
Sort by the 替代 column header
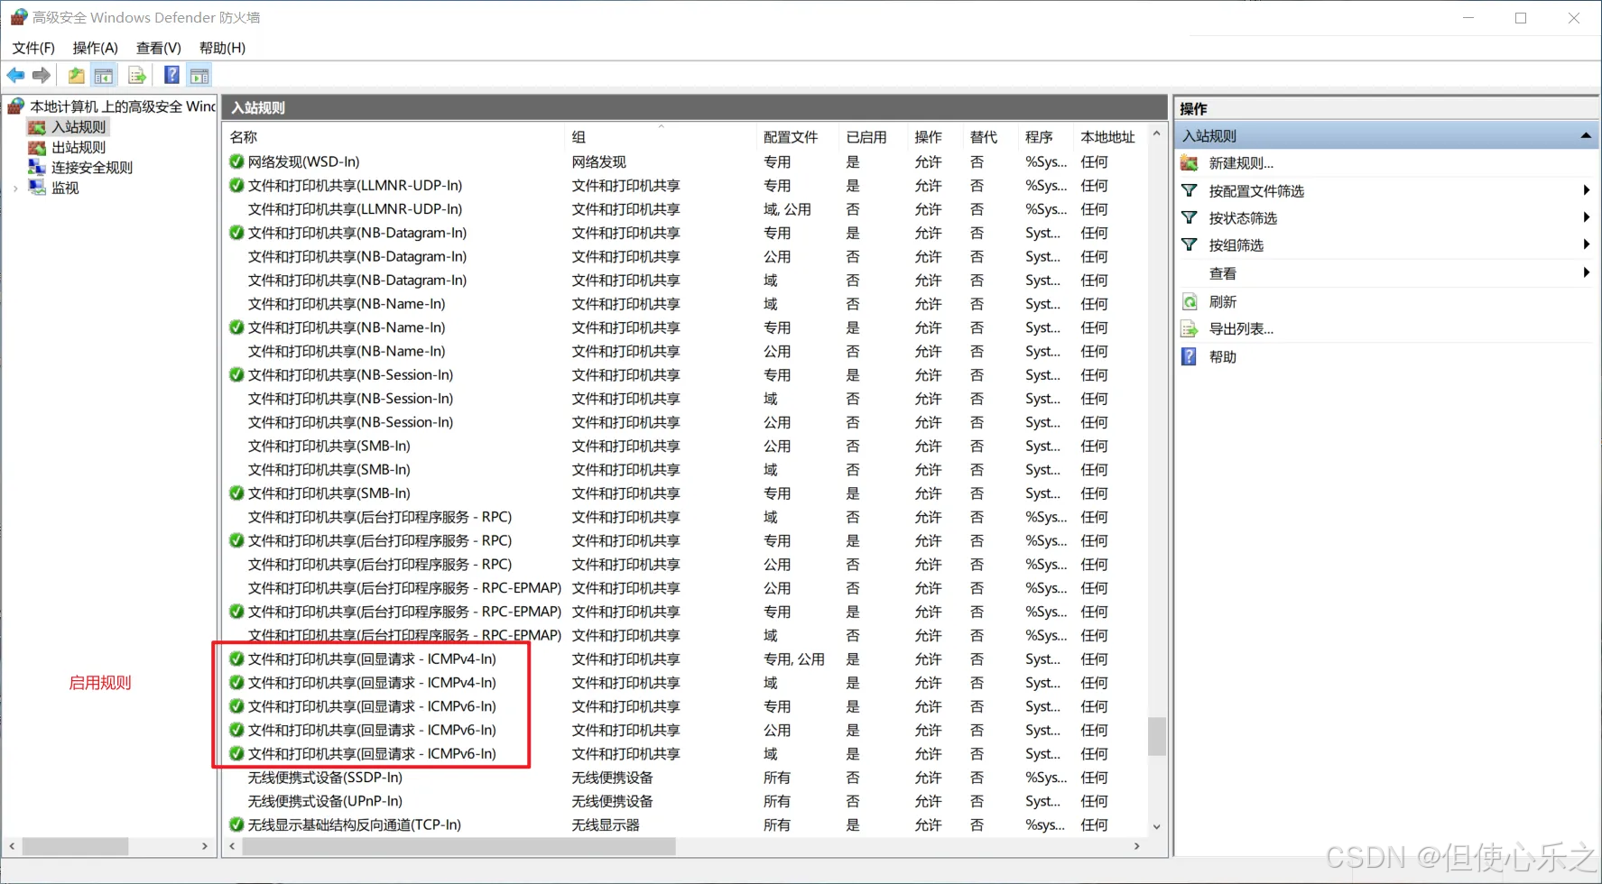click(990, 137)
